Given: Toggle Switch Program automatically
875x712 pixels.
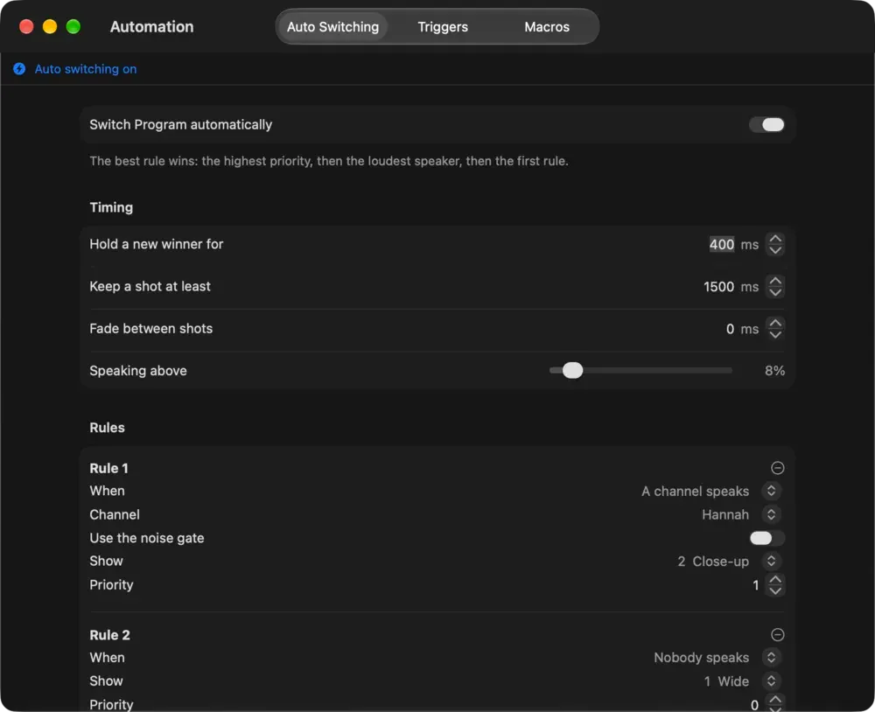Looking at the screenshot, I should (x=766, y=124).
